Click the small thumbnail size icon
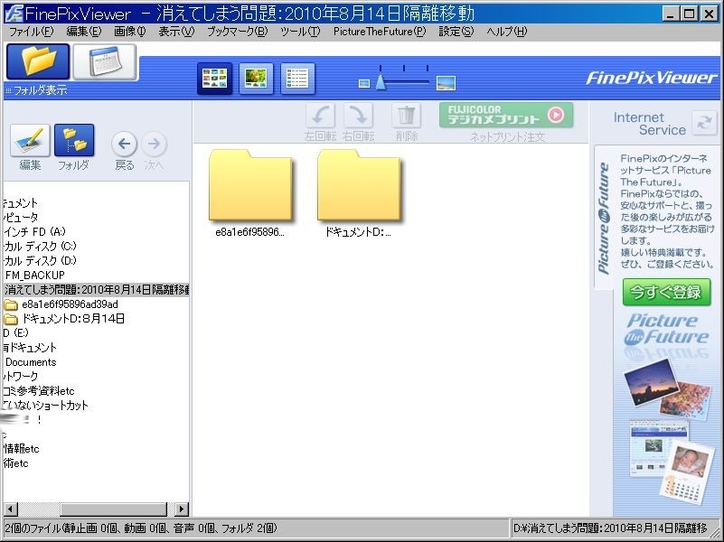Image resolution: width=724 pixels, height=542 pixels. click(364, 83)
